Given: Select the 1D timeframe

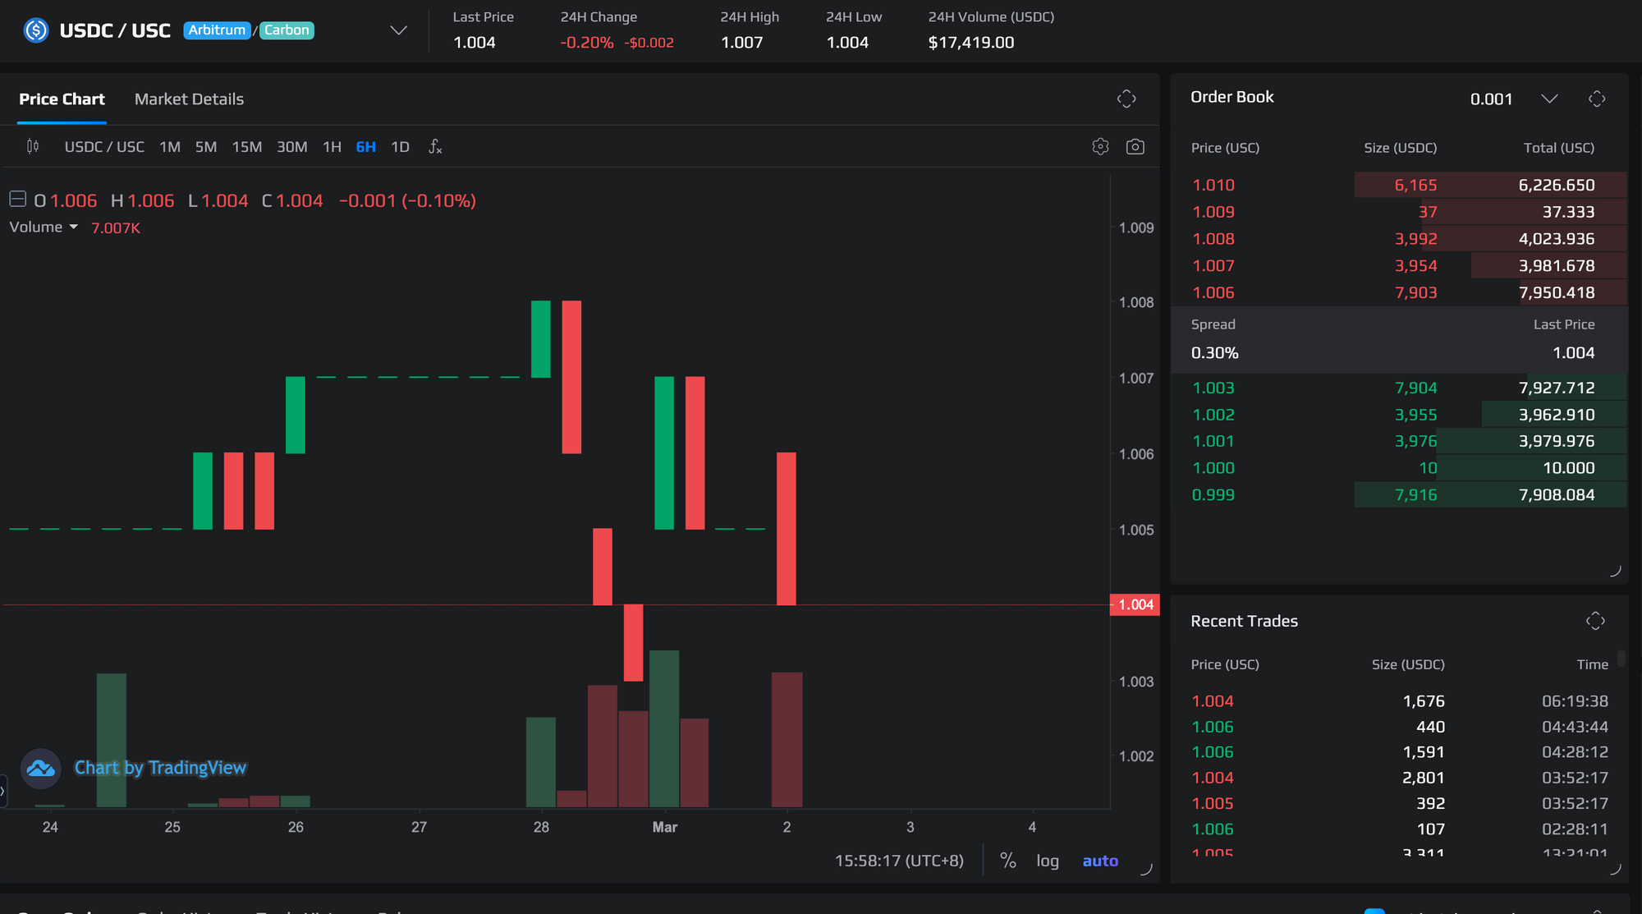Looking at the screenshot, I should coord(400,147).
